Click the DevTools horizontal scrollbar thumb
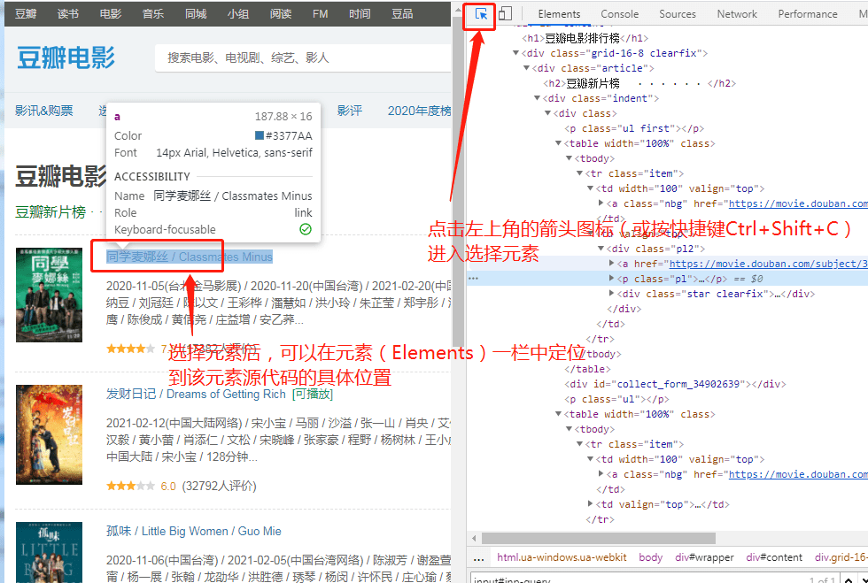The width and height of the screenshot is (868, 583). pyautogui.click(x=599, y=538)
